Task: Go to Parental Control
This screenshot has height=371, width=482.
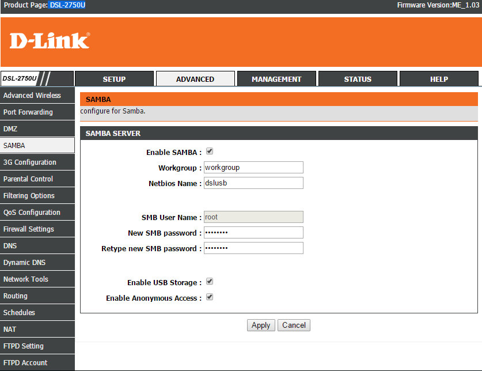Action: click(x=37, y=179)
